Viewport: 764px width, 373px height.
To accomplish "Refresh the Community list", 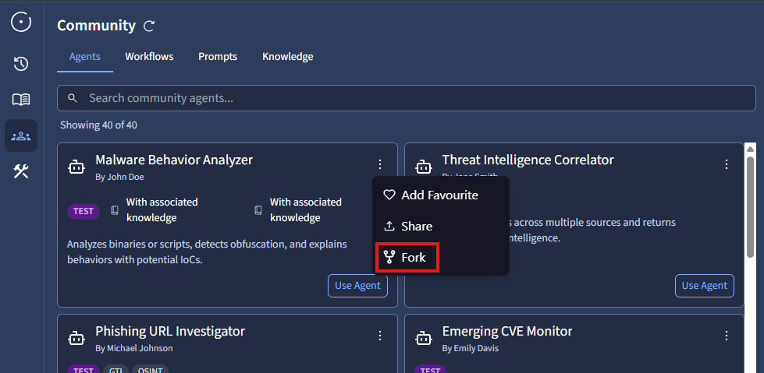I will pyautogui.click(x=149, y=26).
